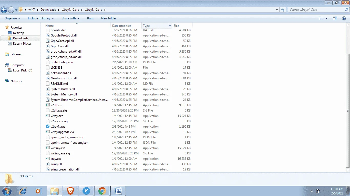
Task: Open the Share with dropdown
Action: point(70,18)
